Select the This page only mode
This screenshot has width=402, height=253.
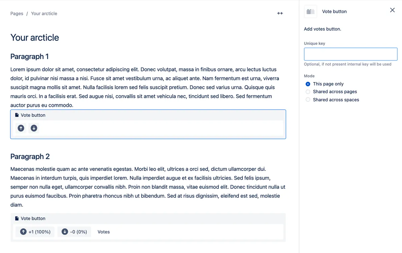coord(308,84)
